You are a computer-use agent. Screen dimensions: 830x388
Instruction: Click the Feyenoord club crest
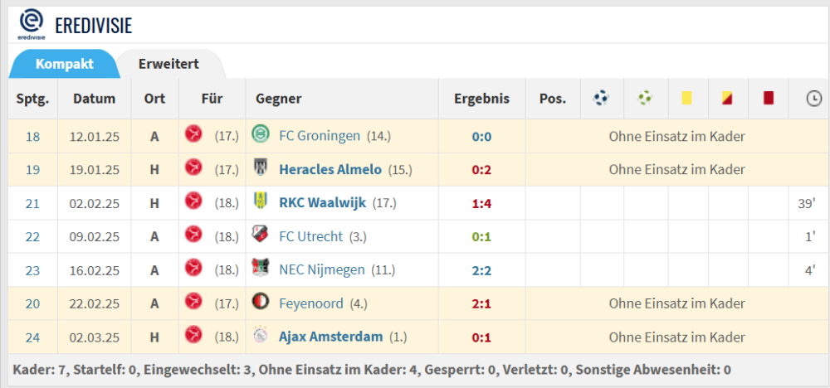coord(261,303)
